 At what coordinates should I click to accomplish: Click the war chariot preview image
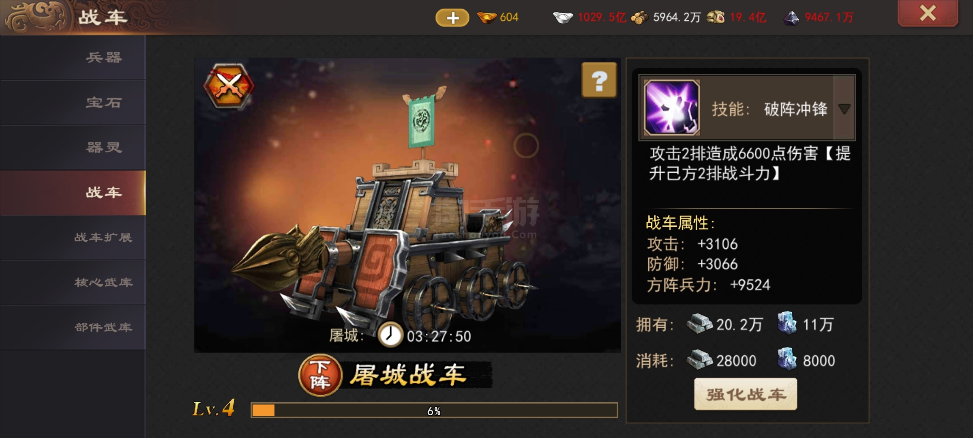point(407,205)
